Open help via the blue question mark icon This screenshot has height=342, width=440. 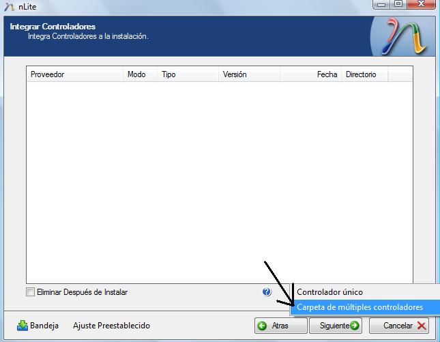point(267,292)
